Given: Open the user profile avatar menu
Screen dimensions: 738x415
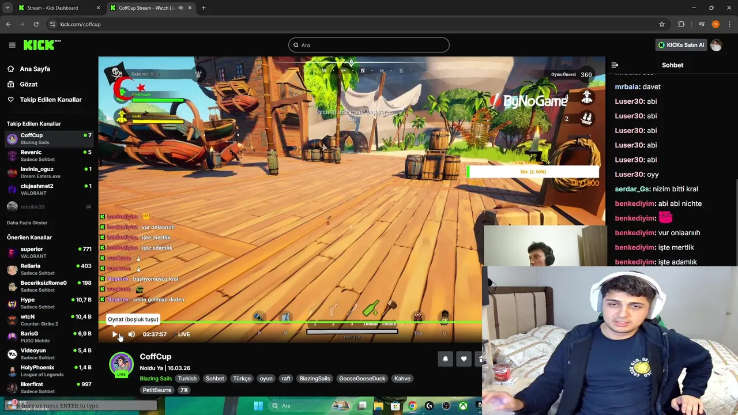Looking at the screenshot, I should 716,45.
